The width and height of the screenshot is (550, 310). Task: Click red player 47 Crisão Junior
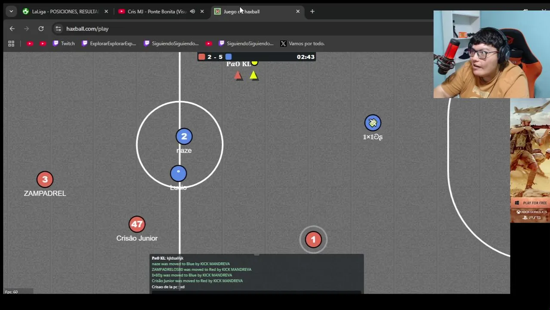137,224
